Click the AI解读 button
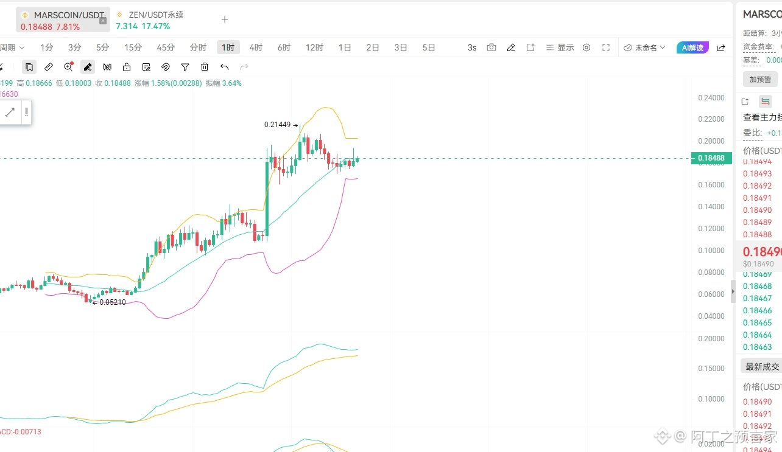This screenshot has height=452, width=782. tap(693, 47)
